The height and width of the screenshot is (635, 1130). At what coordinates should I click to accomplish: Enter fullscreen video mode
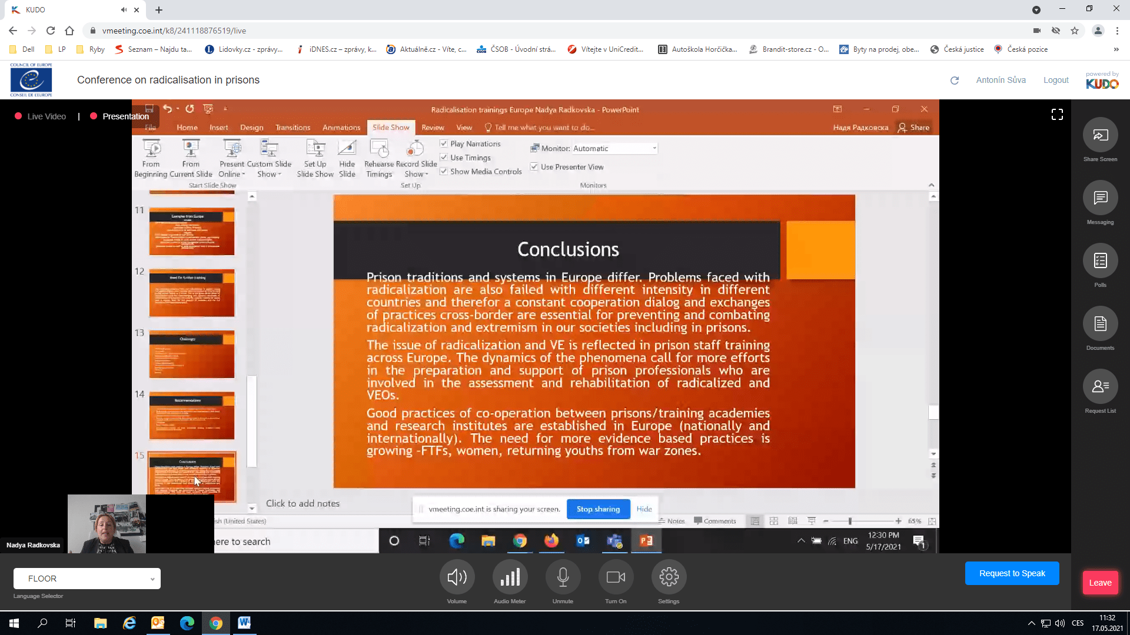pos(1057,115)
